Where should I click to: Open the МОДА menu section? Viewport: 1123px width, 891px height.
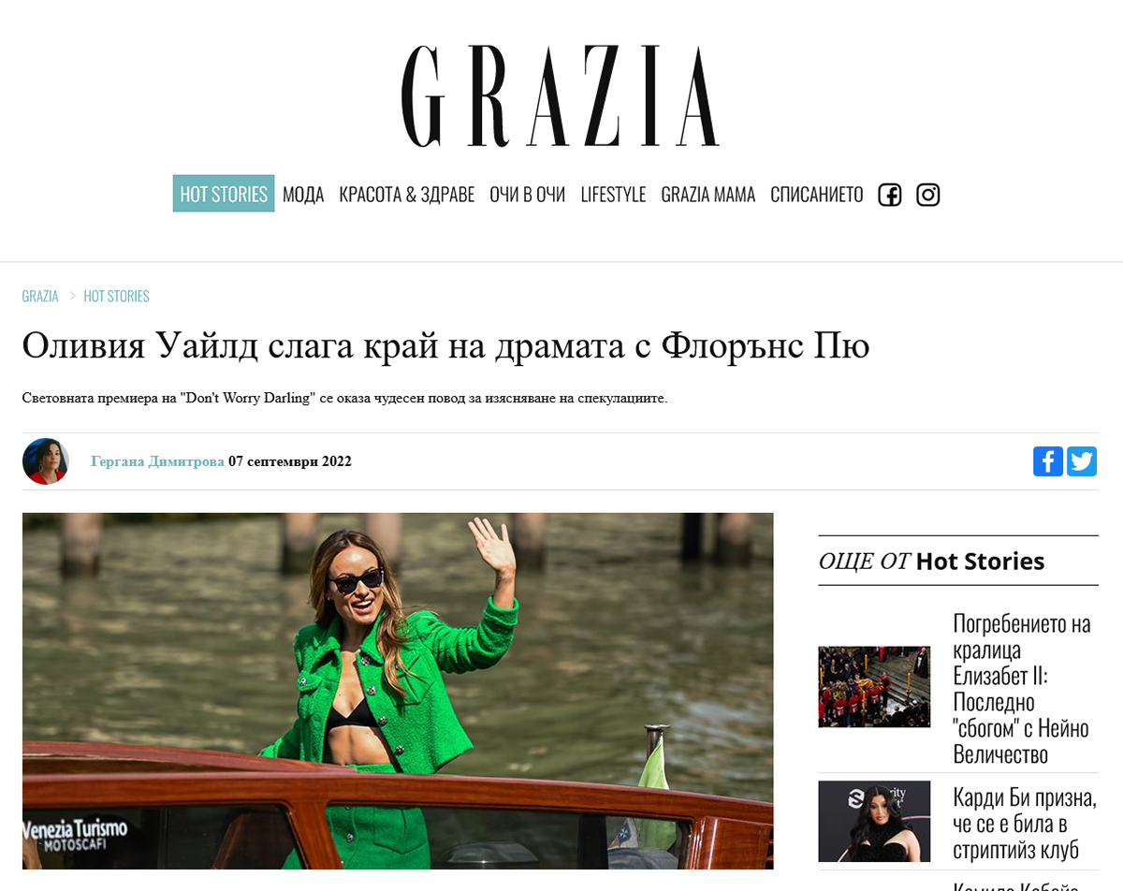pyautogui.click(x=303, y=195)
